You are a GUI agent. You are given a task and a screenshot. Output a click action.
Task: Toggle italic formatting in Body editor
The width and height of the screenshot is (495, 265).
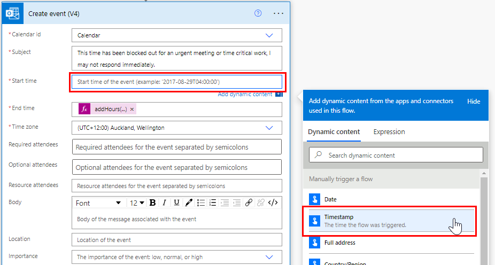(164, 202)
